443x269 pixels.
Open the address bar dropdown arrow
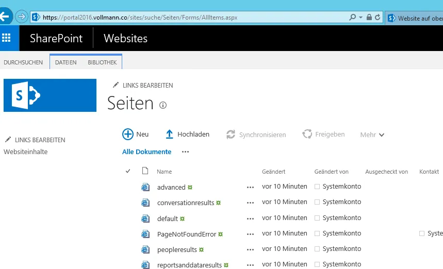(361, 18)
